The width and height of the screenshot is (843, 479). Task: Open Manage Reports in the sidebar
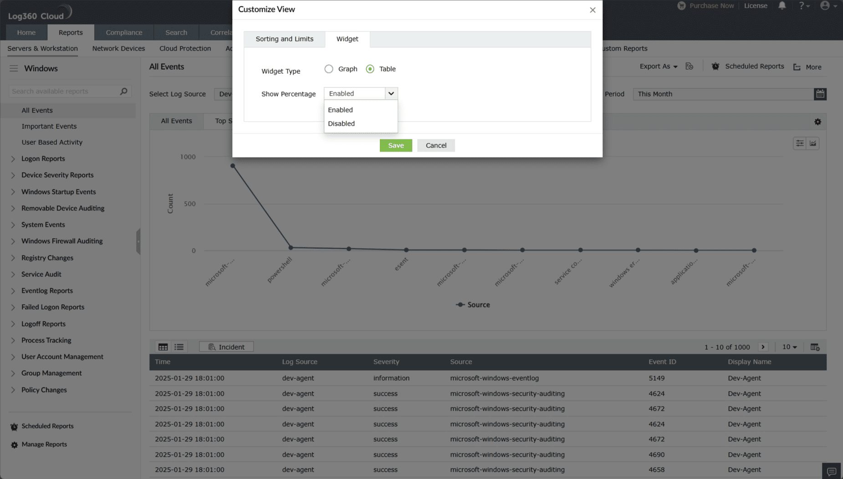click(x=44, y=444)
